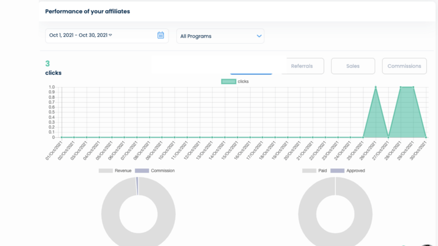Click the purple Approved legend swatch

pos(337,171)
